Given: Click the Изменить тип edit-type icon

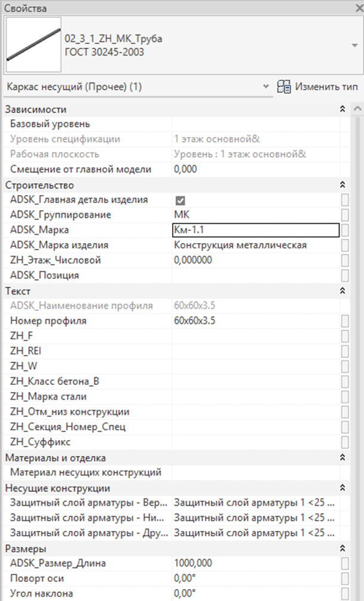Looking at the screenshot, I should coord(284,87).
